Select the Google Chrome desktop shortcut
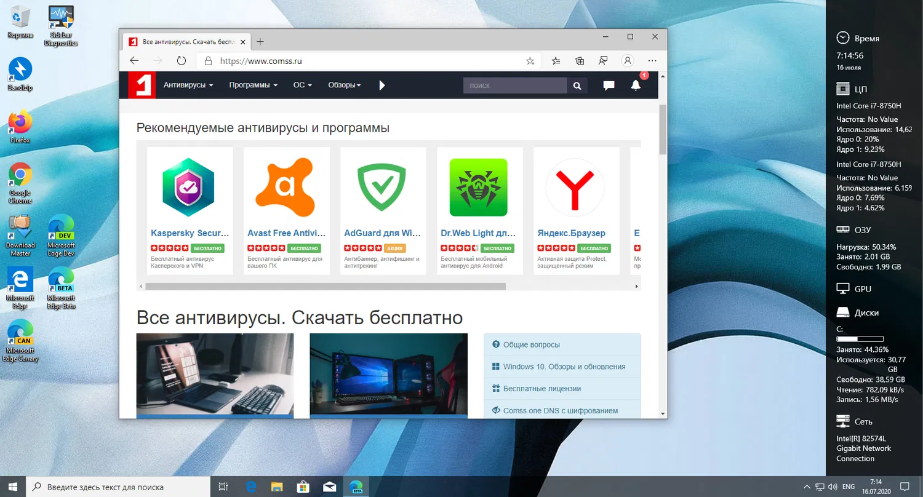The height and width of the screenshot is (497, 923). coord(20,183)
